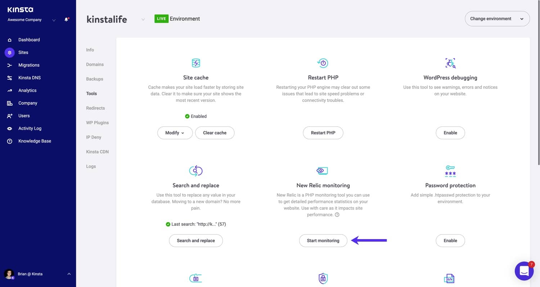Enable WordPress debugging
The height and width of the screenshot is (287, 540).
click(x=450, y=133)
